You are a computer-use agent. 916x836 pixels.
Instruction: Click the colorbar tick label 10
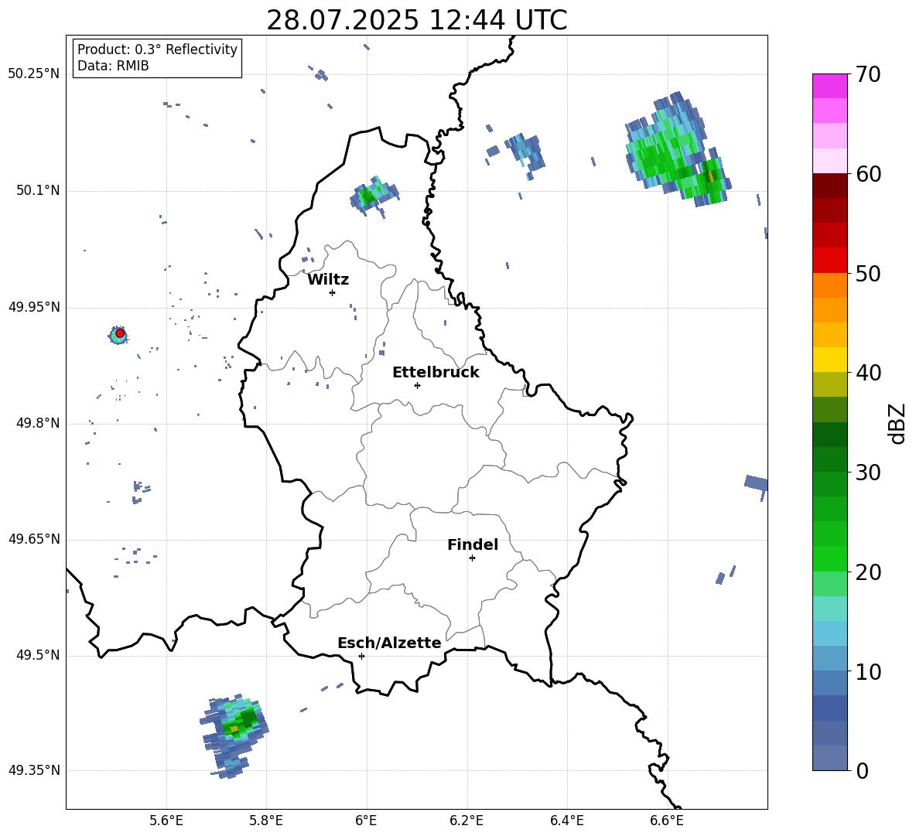(868, 671)
